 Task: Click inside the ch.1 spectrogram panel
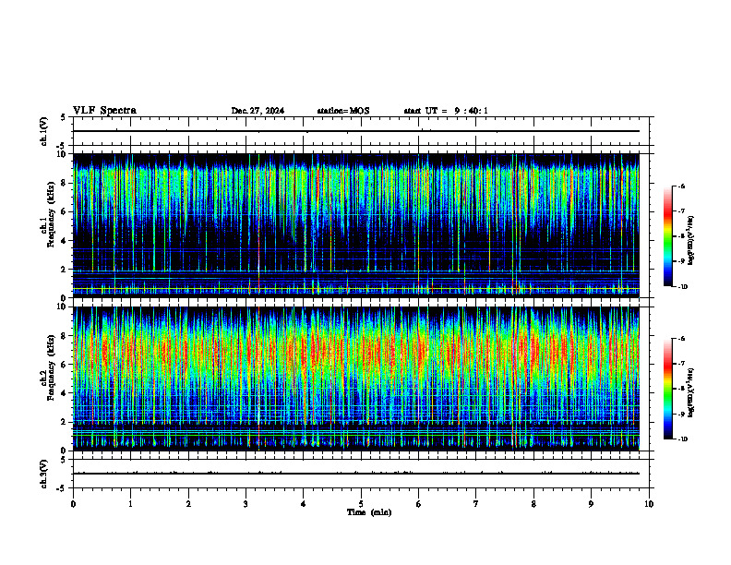(356, 225)
